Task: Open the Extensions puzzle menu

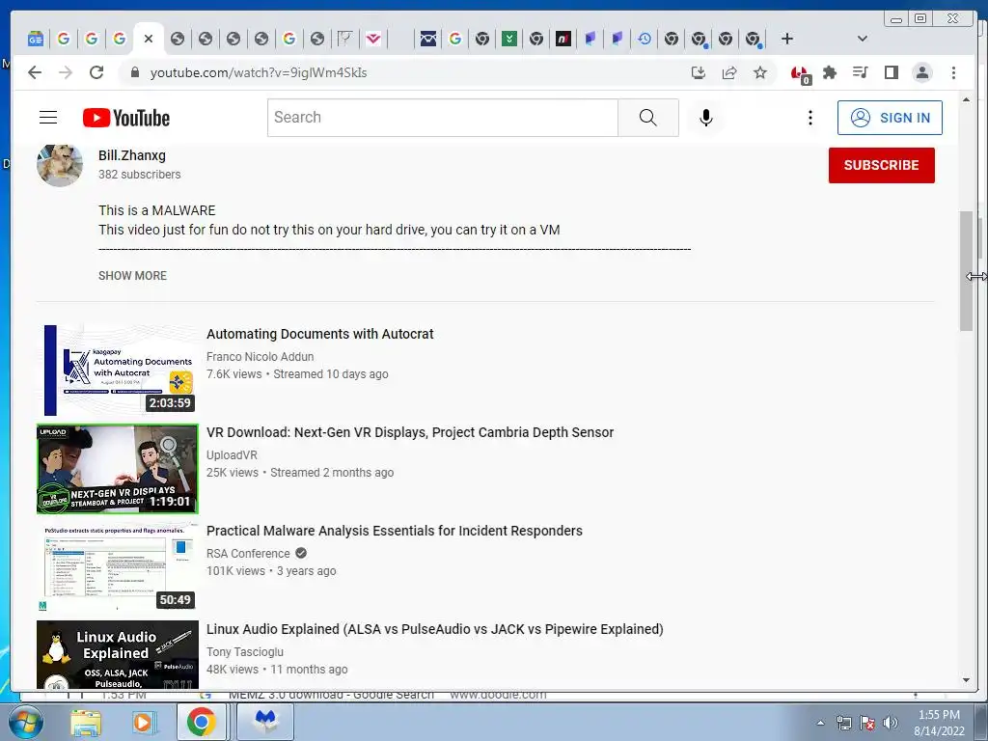Action: click(x=830, y=72)
